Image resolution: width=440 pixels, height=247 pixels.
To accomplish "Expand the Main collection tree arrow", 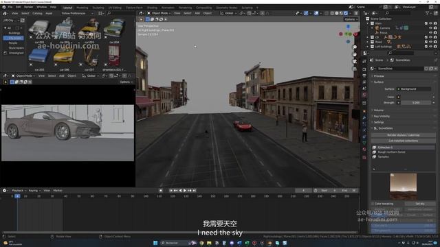I will pyautogui.click(x=368, y=23).
